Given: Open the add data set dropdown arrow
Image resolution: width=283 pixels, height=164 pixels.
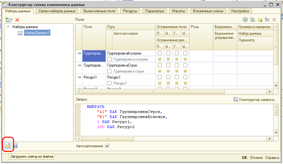Looking at the screenshot, I should pos(12,20).
